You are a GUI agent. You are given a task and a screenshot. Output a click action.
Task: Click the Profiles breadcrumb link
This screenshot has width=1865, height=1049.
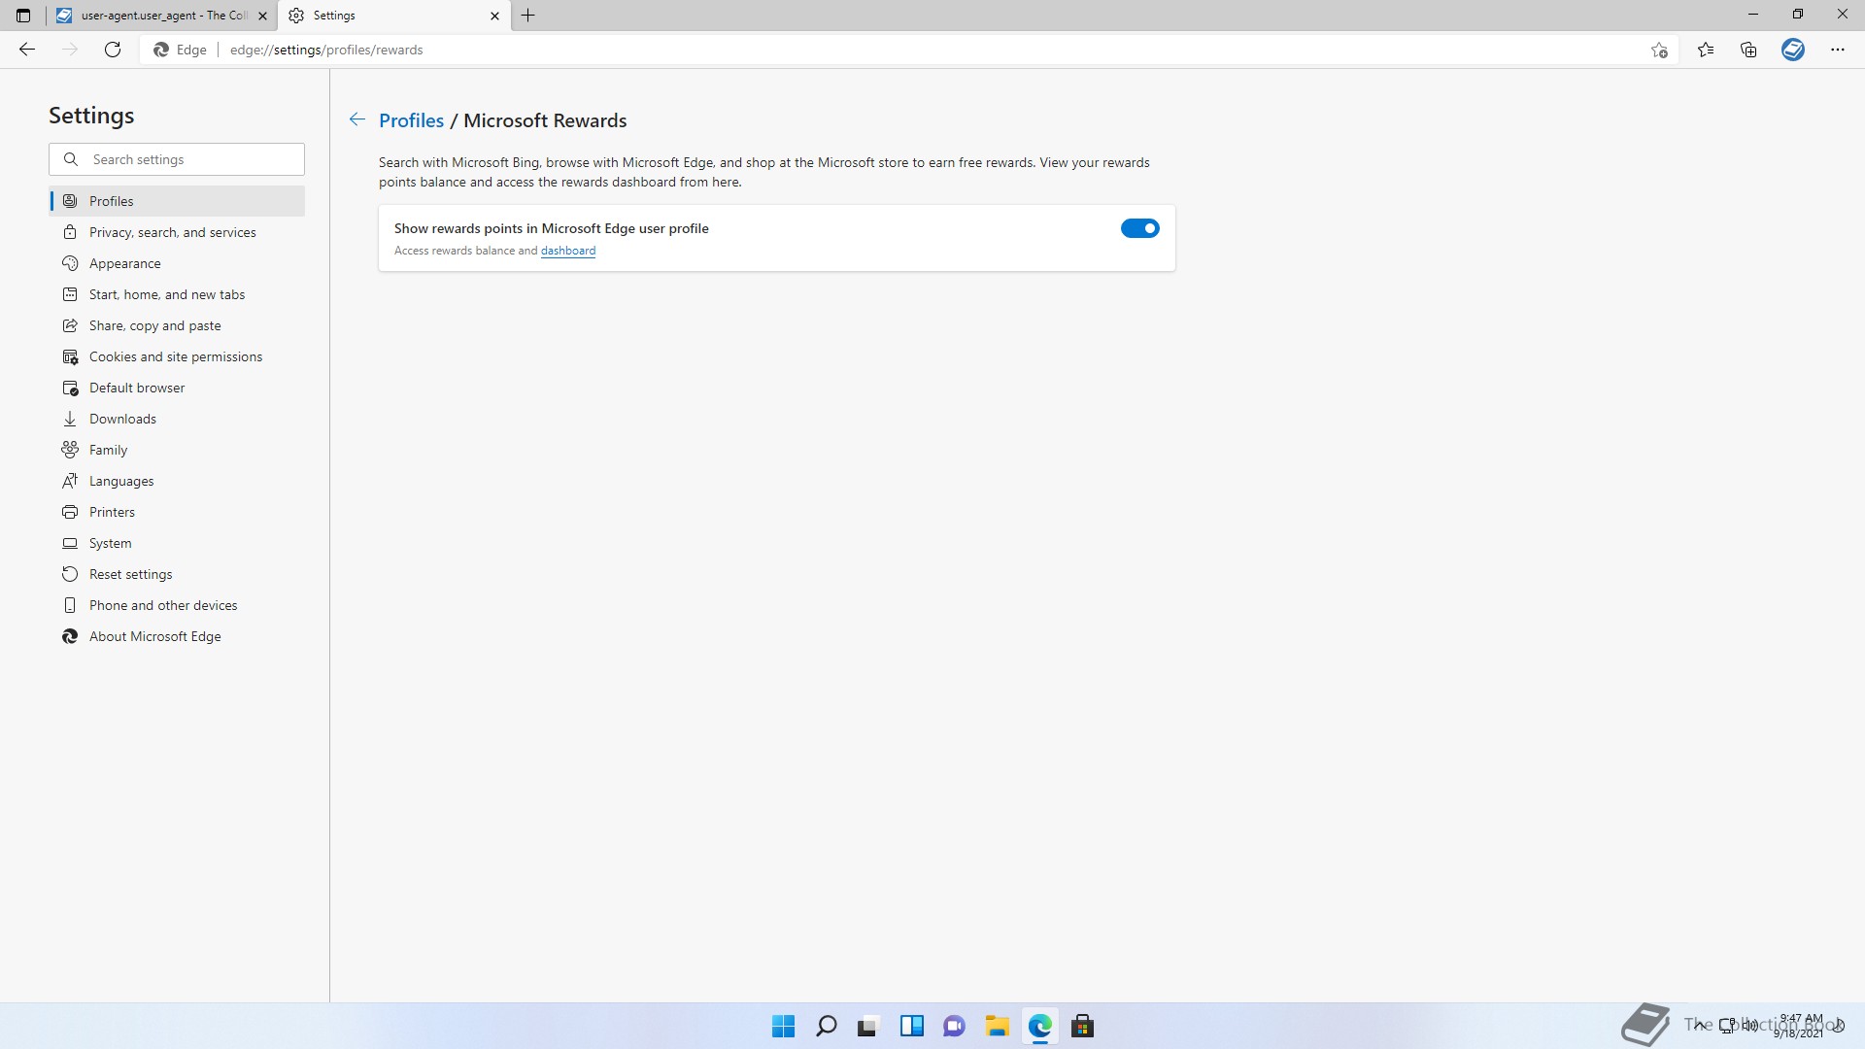[x=411, y=120]
